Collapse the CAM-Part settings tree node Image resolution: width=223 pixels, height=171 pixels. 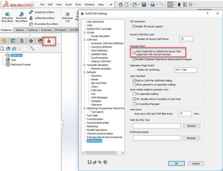point(84,40)
